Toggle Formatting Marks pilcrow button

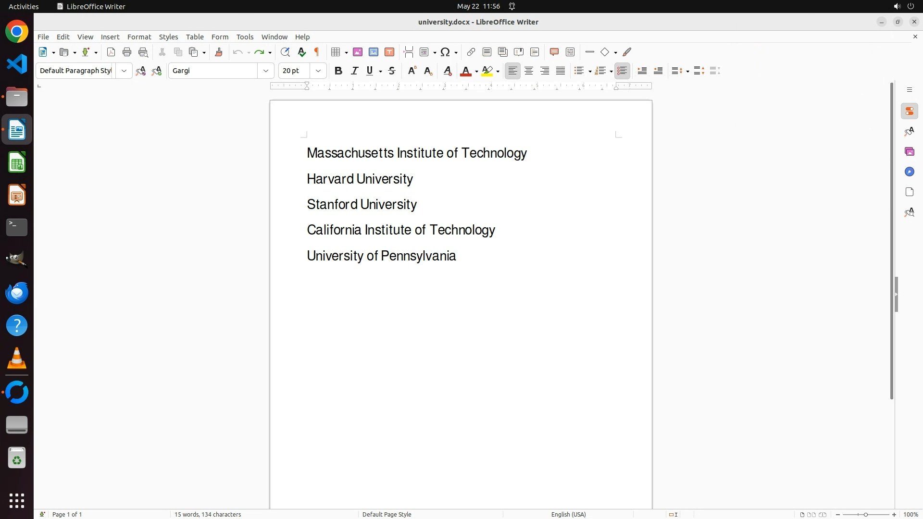click(x=317, y=52)
